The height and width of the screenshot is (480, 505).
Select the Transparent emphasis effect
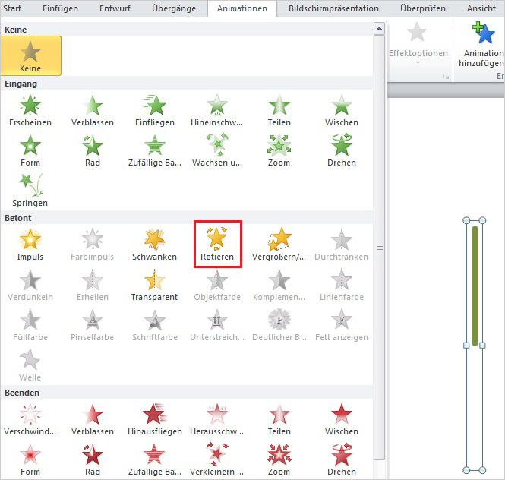(x=155, y=284)
